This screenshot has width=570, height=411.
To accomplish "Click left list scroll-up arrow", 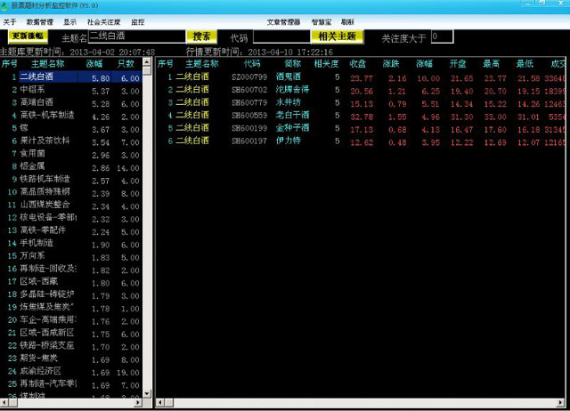I will click(x=147, y=61).
